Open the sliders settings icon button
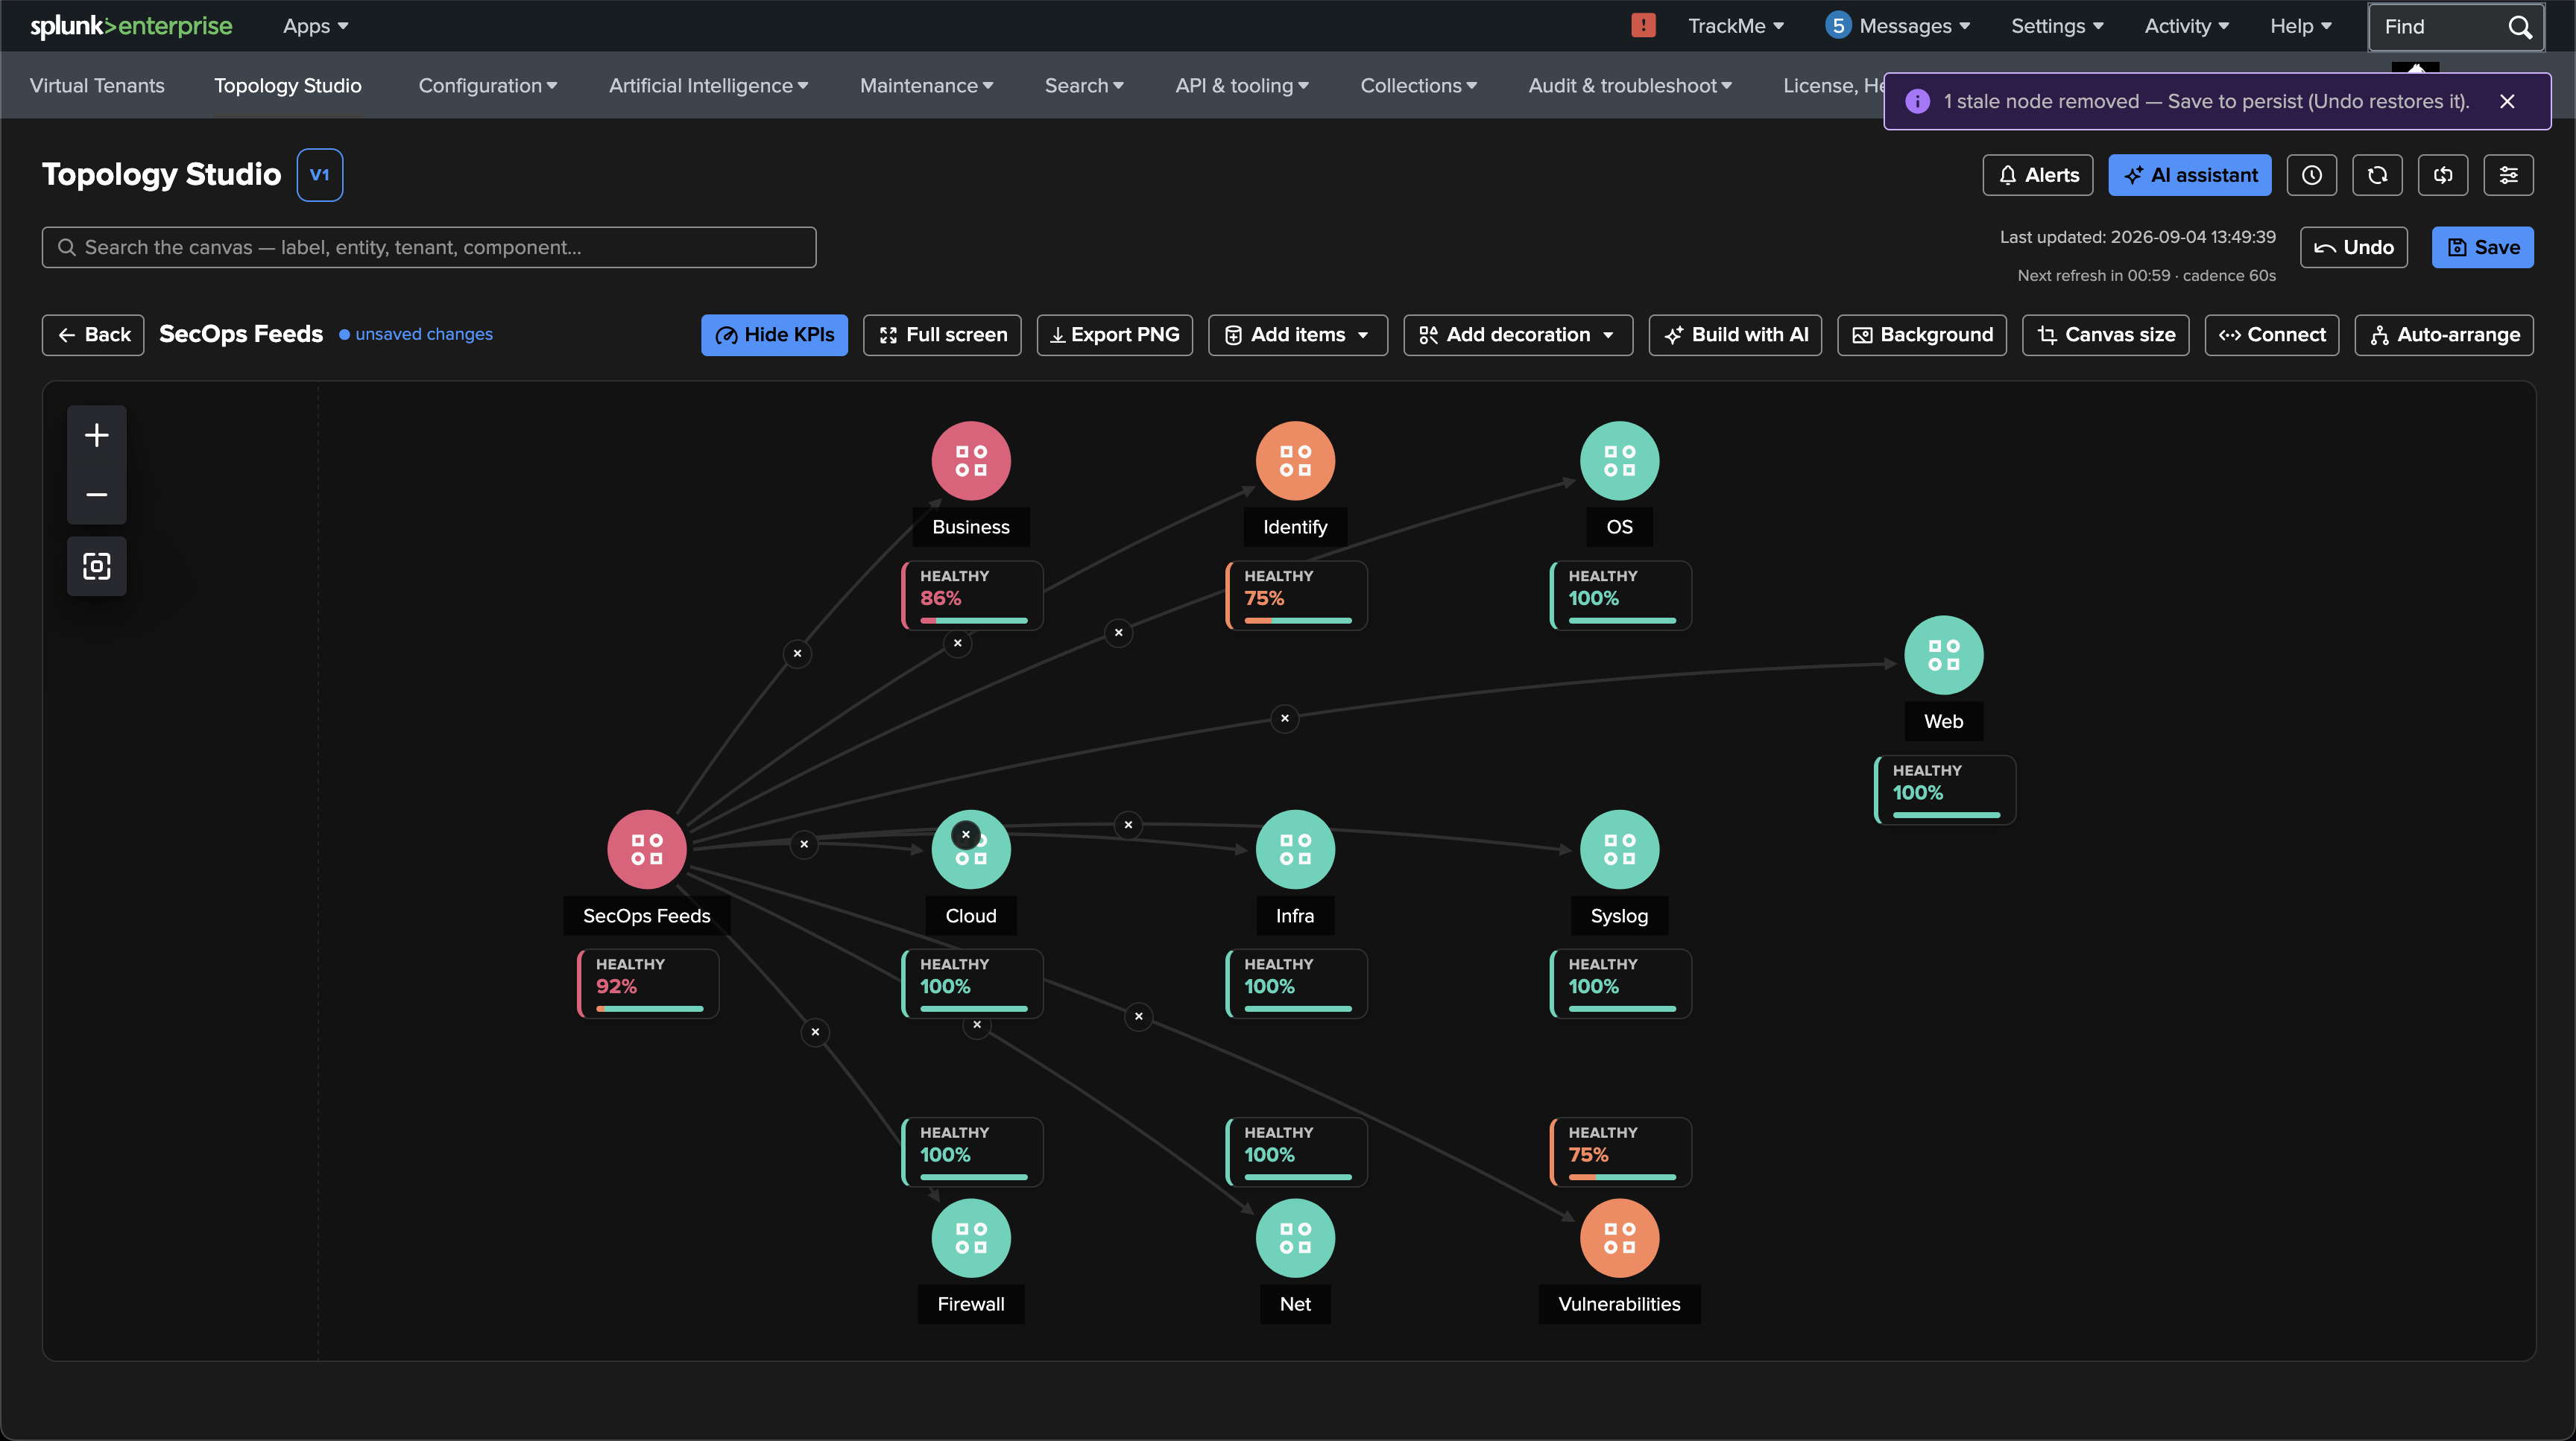The width and height of the screenshot is (2576, 1441). 2508,175
